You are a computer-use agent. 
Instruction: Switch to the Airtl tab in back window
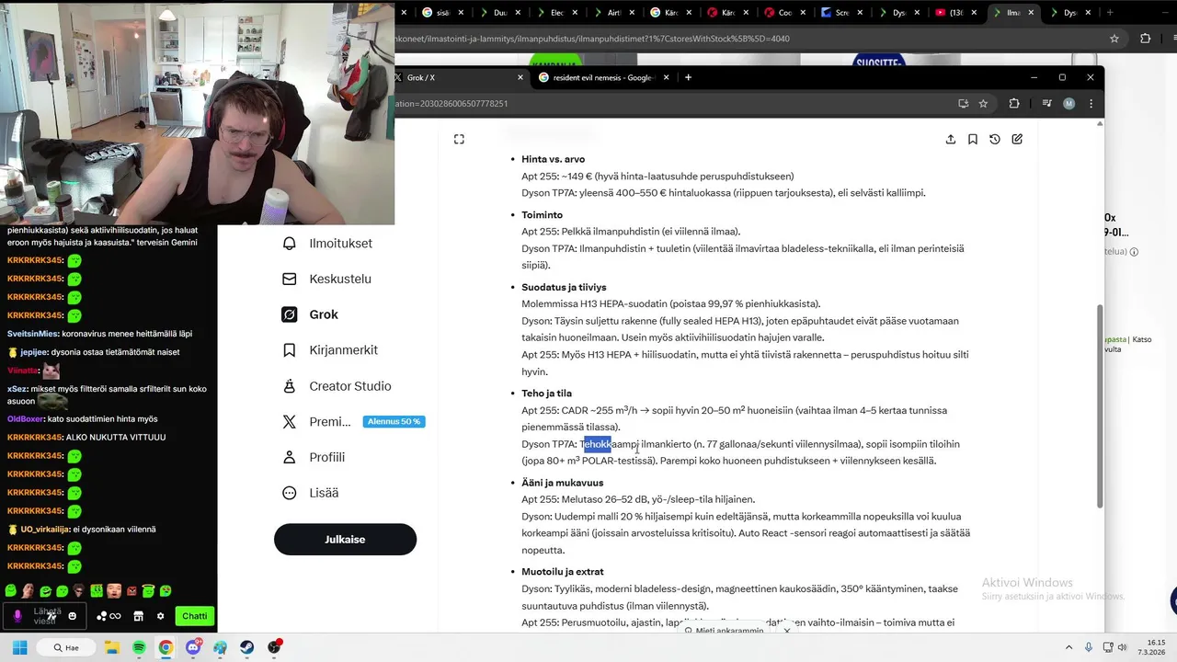613,13
